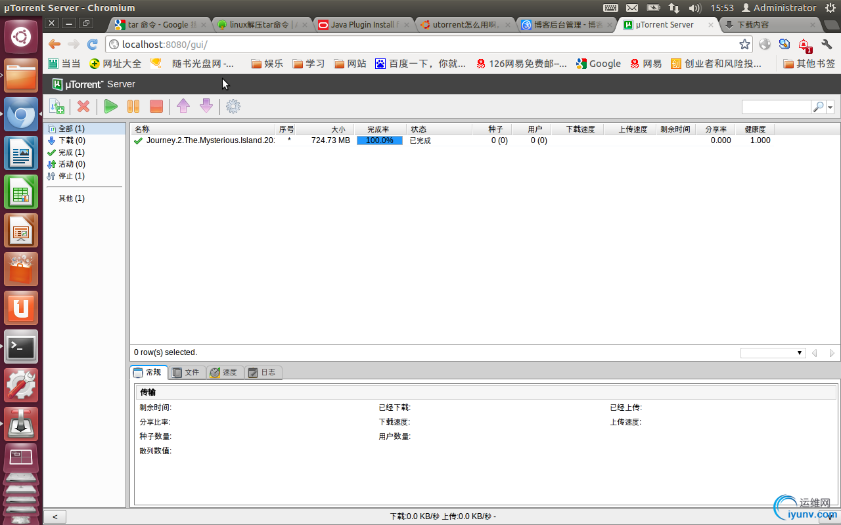Open the 当当 bookmark
Screen dimensions: 841x525
tap(64, 64)
